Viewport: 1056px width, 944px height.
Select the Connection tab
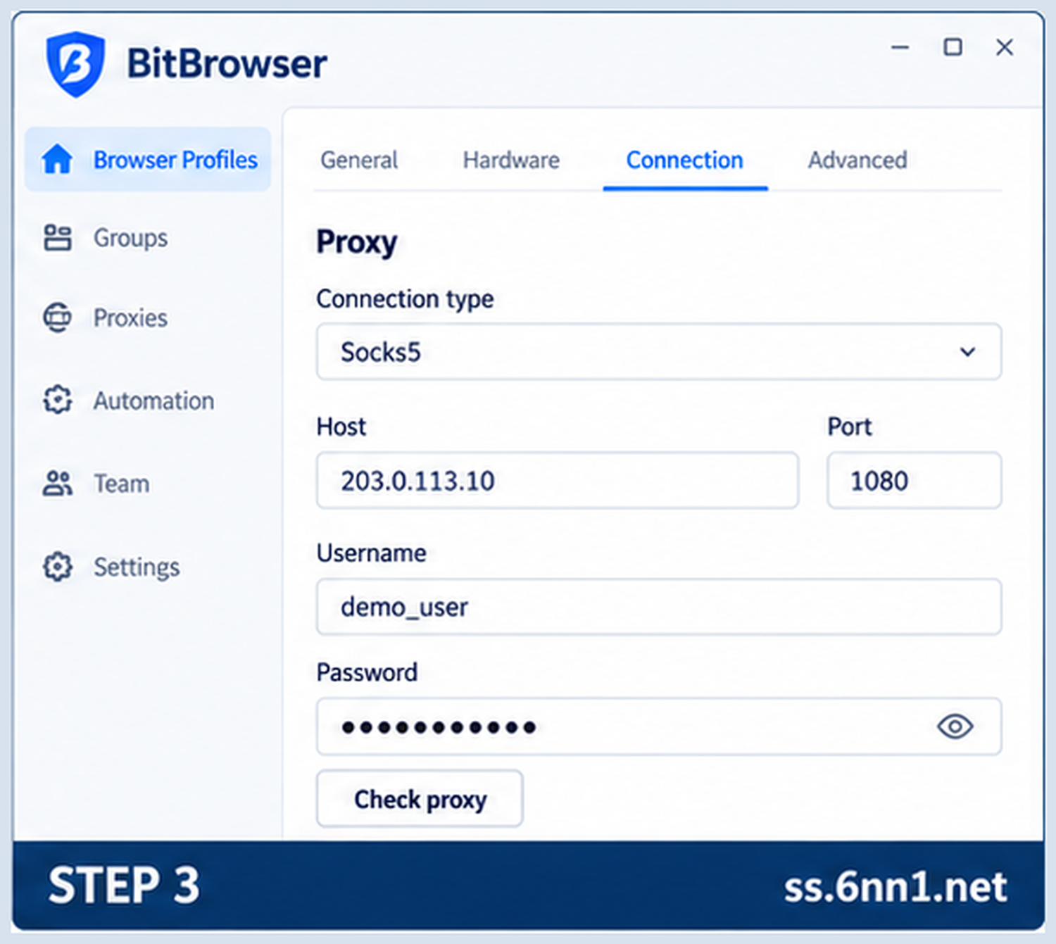click(x=685, y=161)
